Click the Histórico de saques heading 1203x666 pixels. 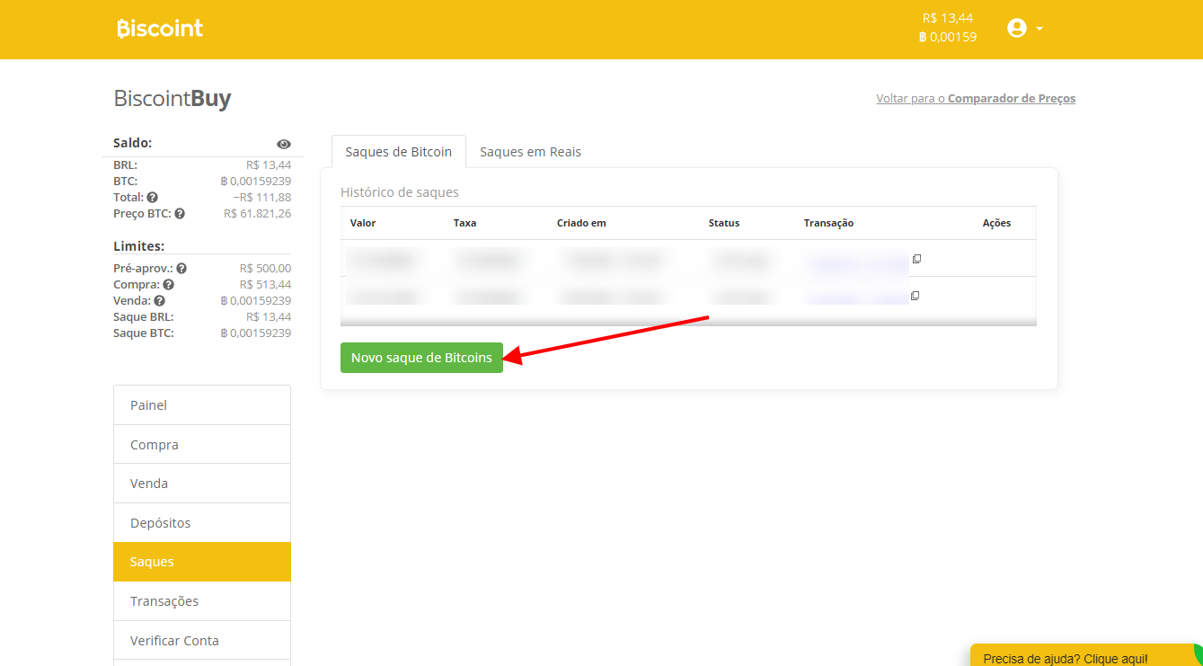pyautogui.click(x=400, y=192)
